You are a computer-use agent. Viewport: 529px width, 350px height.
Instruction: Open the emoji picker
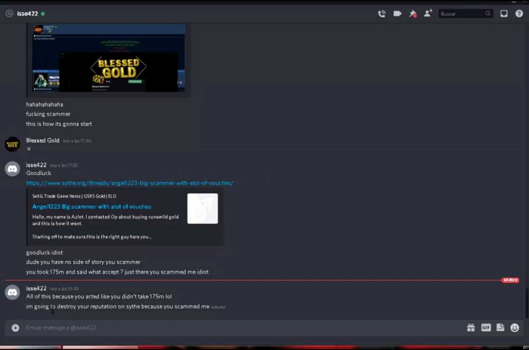[x=515, y=328]
